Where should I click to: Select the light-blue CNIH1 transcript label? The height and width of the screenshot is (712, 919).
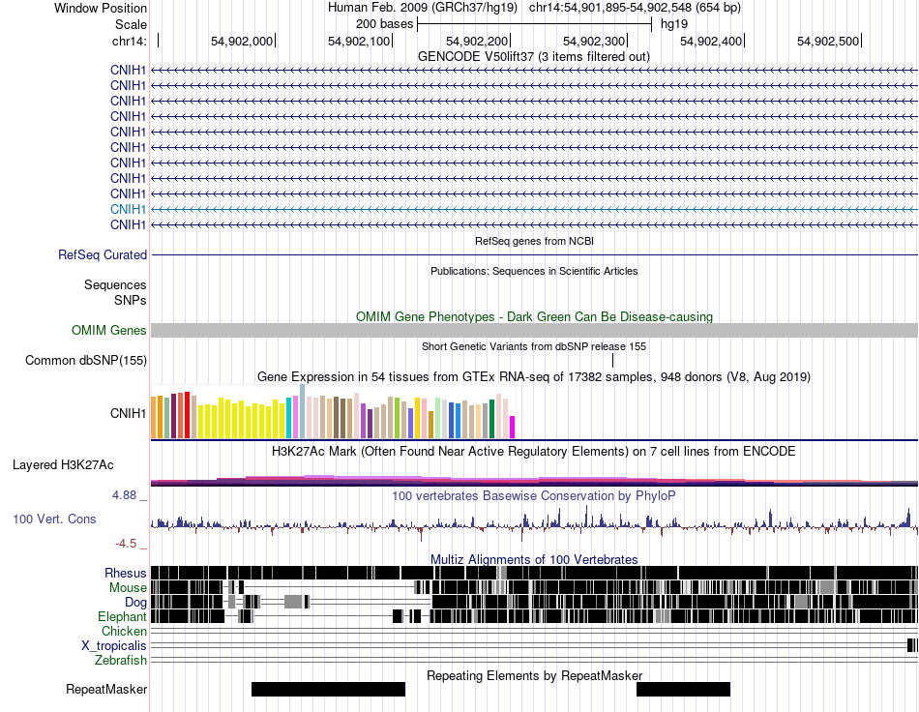128,209
